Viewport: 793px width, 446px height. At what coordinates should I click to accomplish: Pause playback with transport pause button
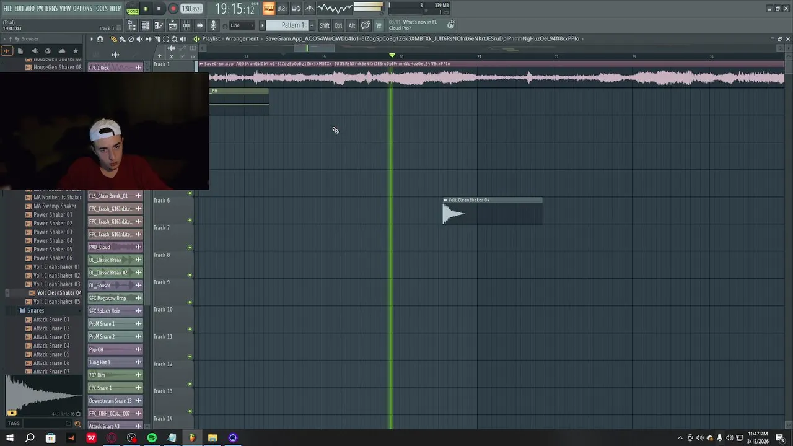pos(146,9)
